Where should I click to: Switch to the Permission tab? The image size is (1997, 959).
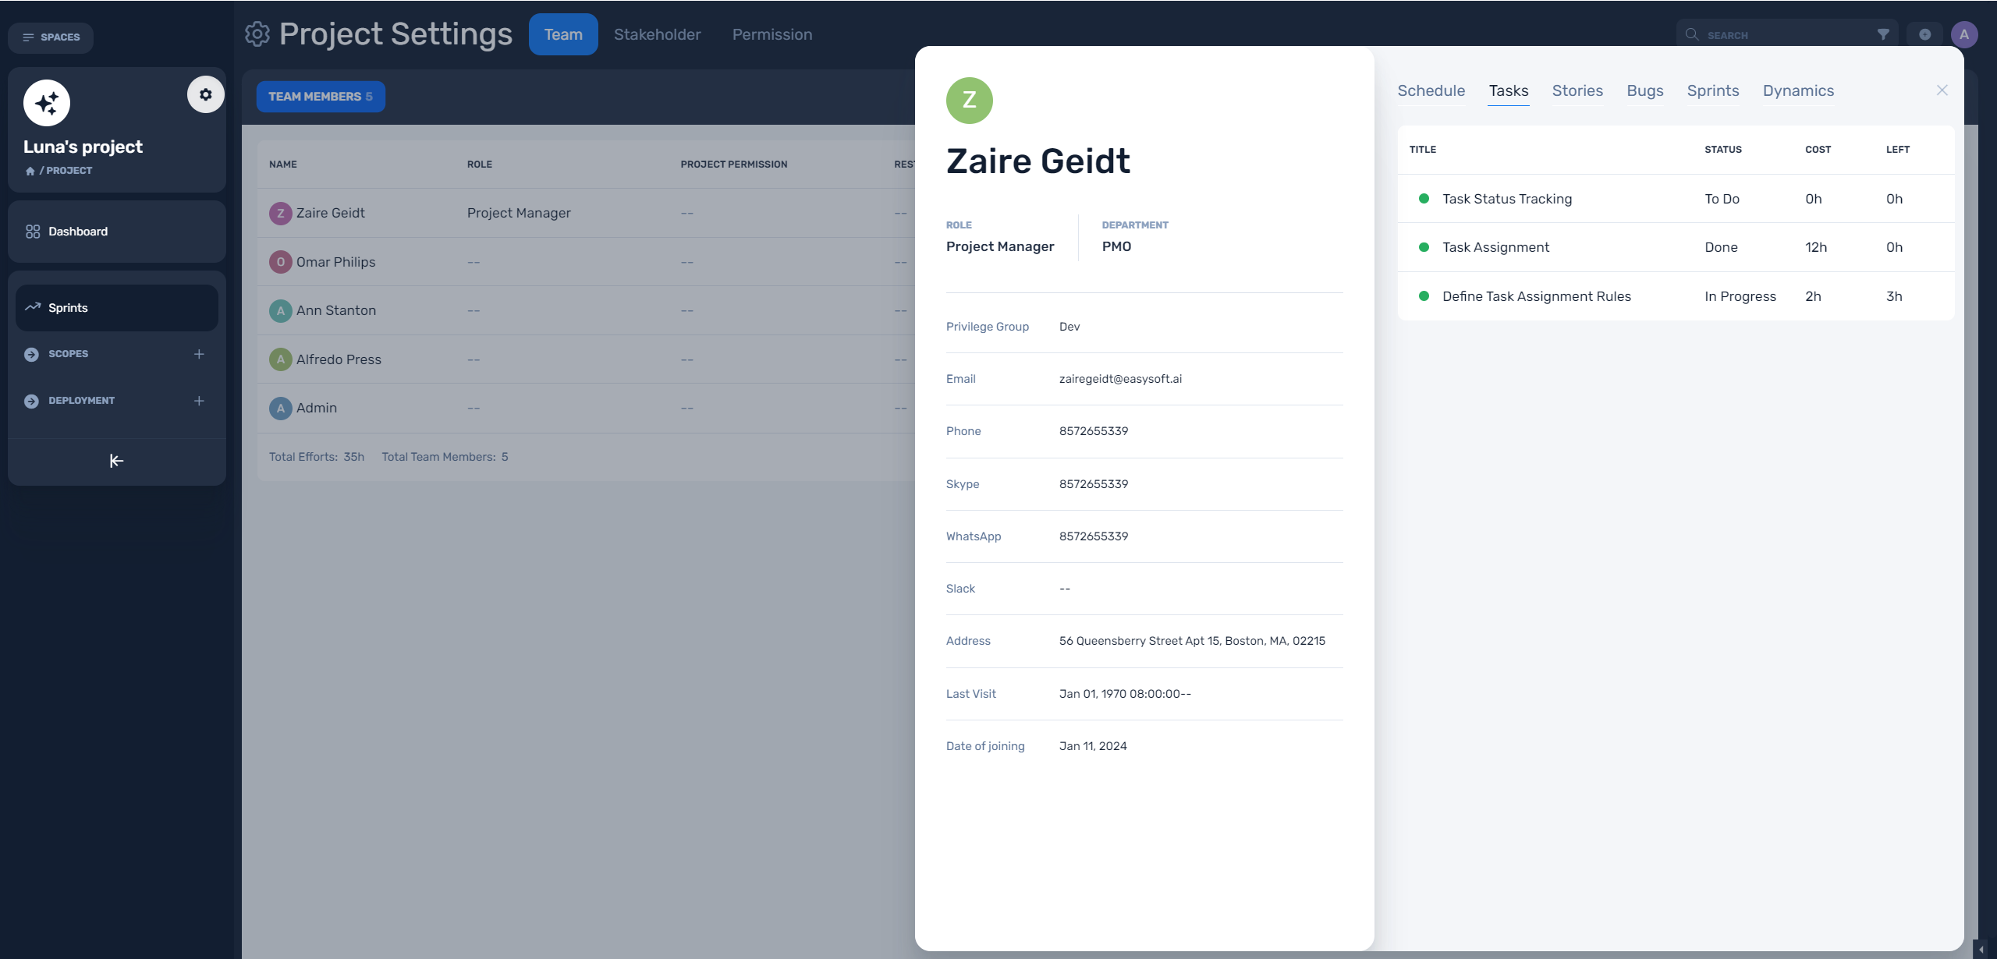772,34
